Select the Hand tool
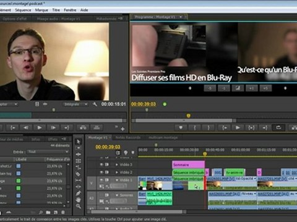297x222 pixels. pos(79,200)
